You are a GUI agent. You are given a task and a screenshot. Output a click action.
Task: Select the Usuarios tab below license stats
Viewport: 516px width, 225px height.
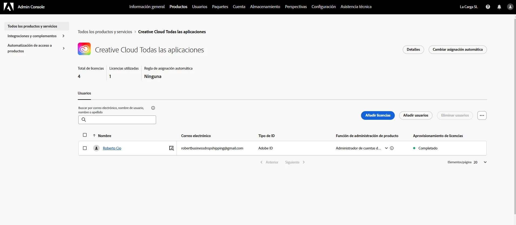pyautogui.click(x=84, y=93)
